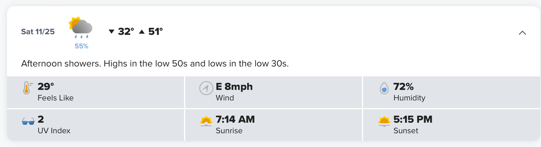Collapse the Sat 11/25 forecast chevron
Viewport: 541px width, 147px height.
point(522,33)
